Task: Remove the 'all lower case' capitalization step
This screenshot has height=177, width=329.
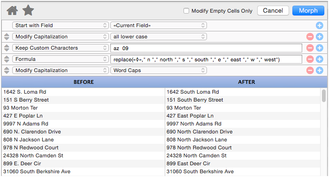Action: (x=310, y=37)
